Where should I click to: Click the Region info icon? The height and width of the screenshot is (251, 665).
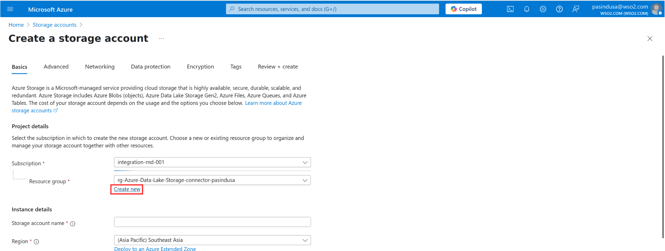(x=36, y=242)
